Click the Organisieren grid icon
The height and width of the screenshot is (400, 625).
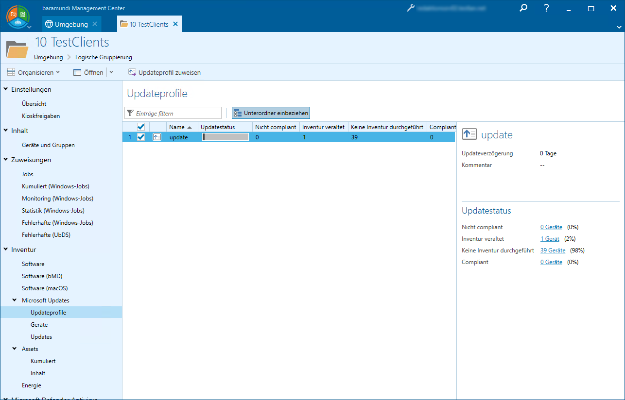pyautogui.click(x=11, y=72)
